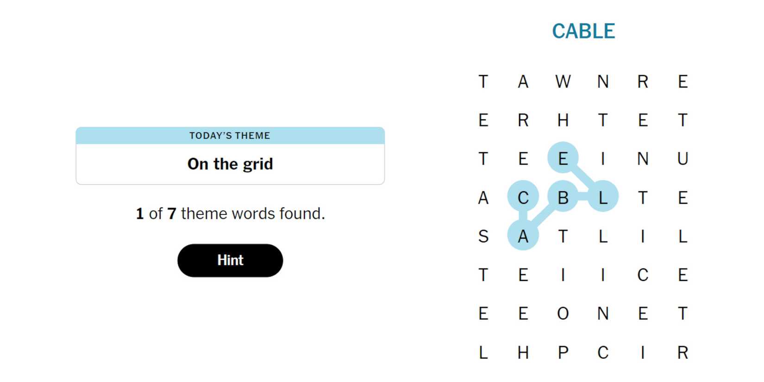
Task: Click the Hint button
Action: coord(230,260)
